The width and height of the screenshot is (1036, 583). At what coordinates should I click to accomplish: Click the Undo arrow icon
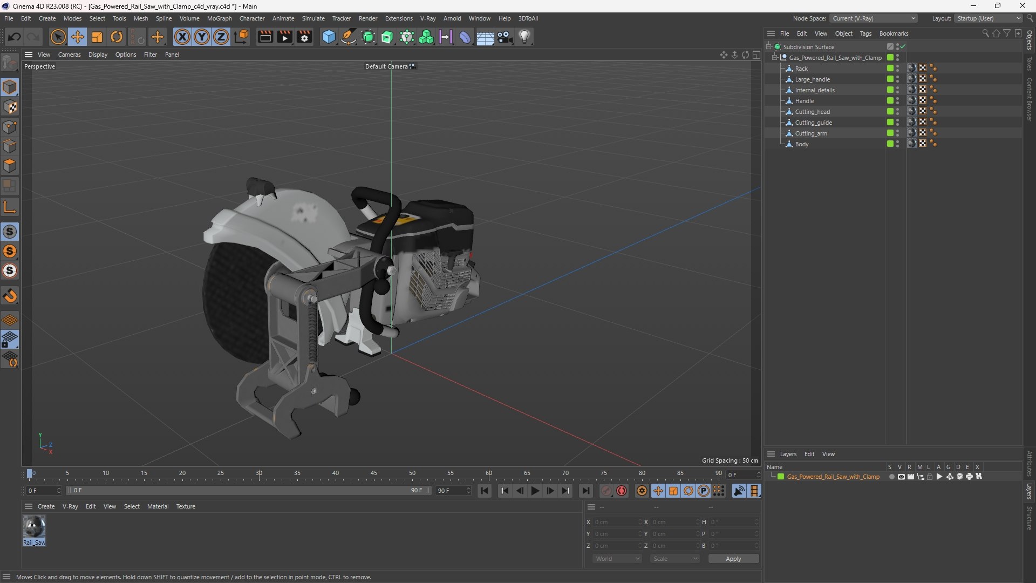15,37
